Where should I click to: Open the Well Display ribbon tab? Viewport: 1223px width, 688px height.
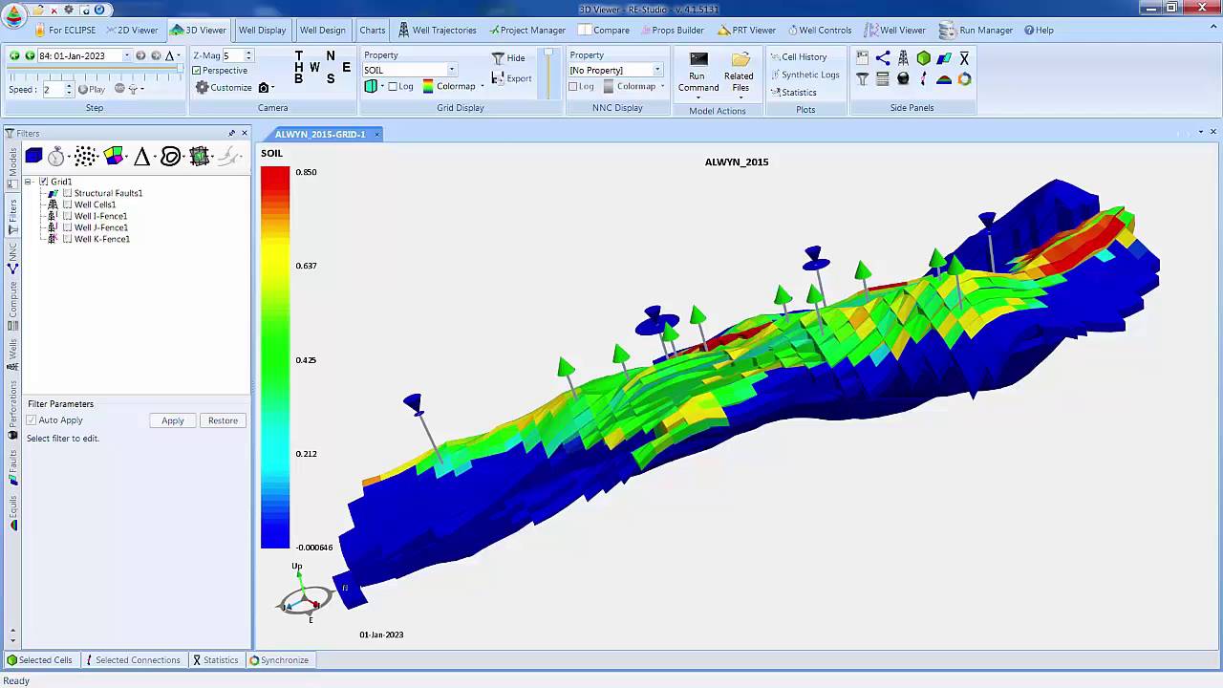pyautogui.click(x=262, y=30)
